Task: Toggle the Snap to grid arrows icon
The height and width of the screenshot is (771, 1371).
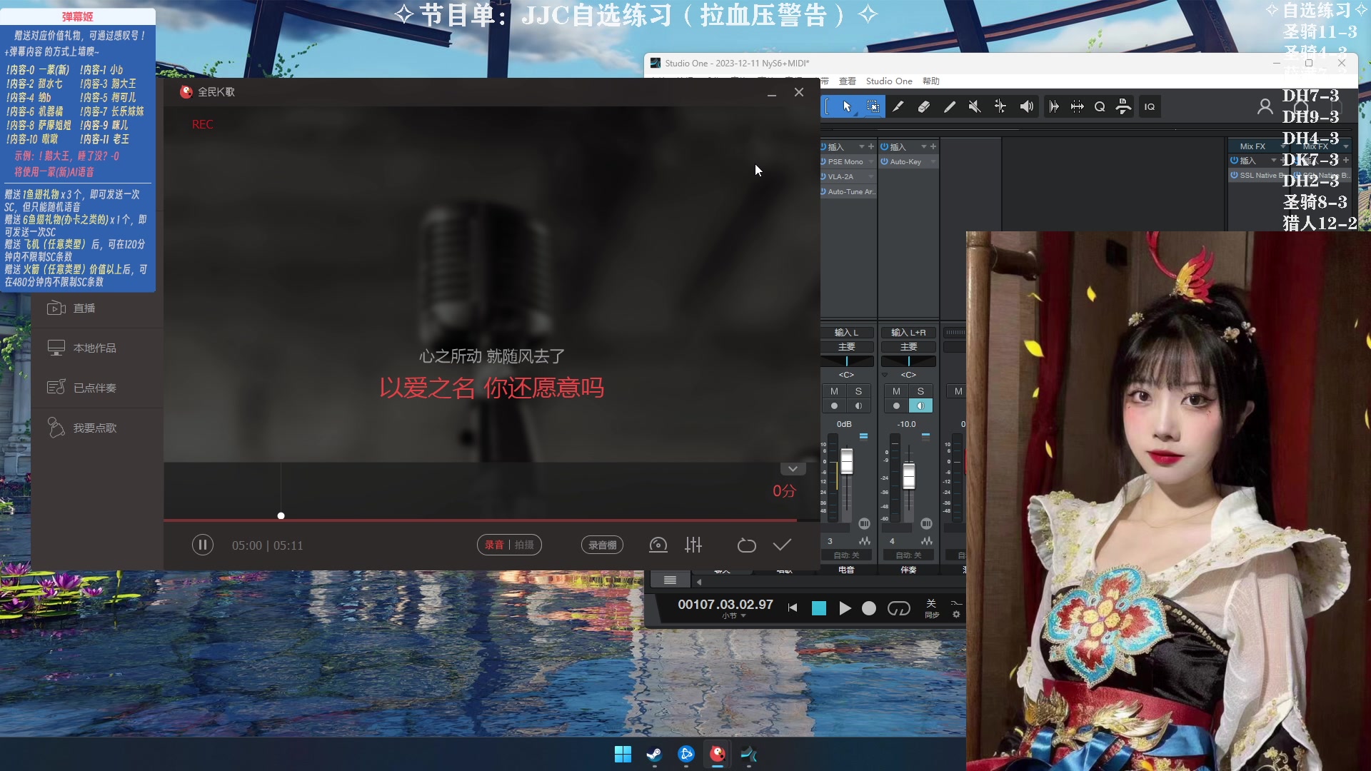Action: [1077, 106]
